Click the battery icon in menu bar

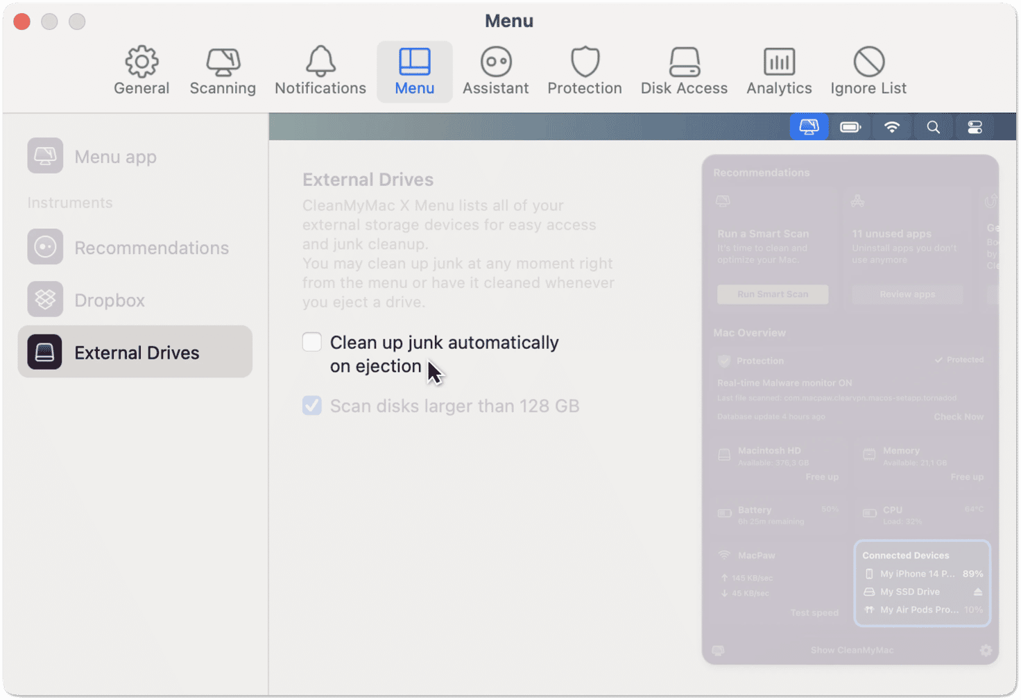click(x=850, y=127)
